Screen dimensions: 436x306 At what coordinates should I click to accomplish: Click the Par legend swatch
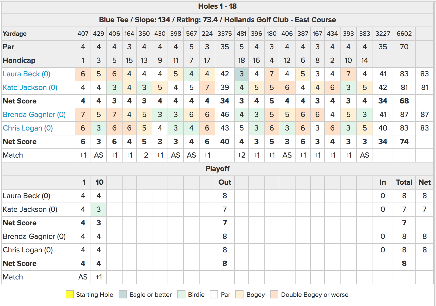(x=214, y=294)
